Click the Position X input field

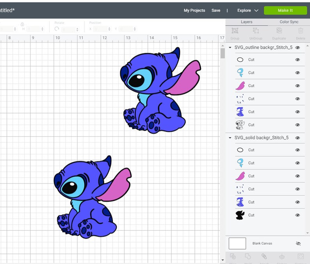(100, 29)
